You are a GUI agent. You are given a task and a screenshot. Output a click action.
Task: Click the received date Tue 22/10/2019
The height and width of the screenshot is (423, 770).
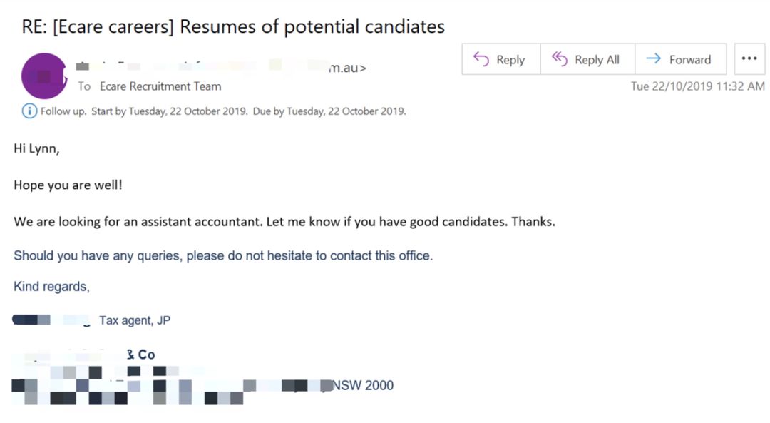pos(698,86)
